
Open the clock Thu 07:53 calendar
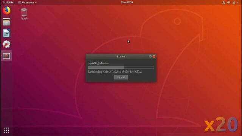[x=127, y=2]
